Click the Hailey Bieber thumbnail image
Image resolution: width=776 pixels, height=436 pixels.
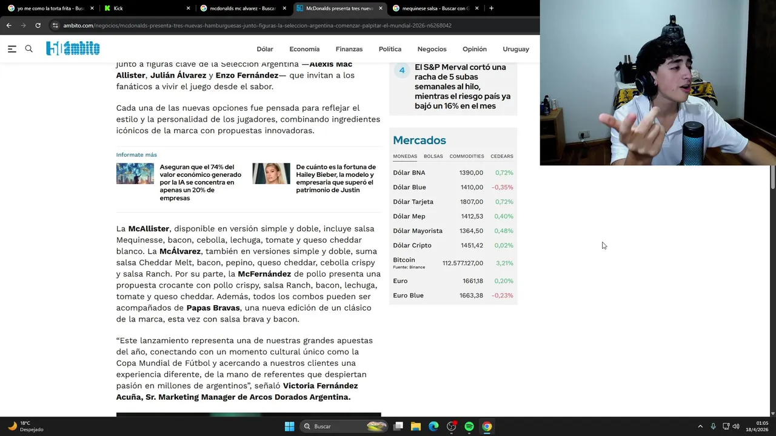pyautogui.click(x=272, y=174)
